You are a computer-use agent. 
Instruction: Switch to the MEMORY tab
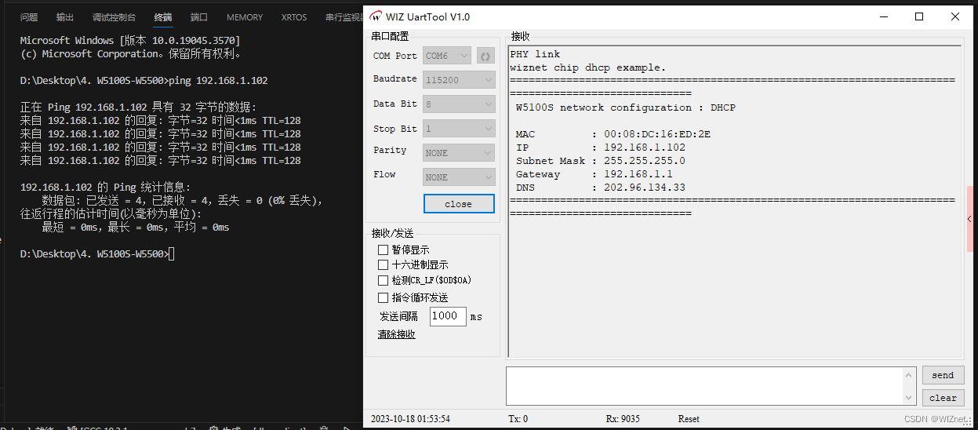coord(245,17)
